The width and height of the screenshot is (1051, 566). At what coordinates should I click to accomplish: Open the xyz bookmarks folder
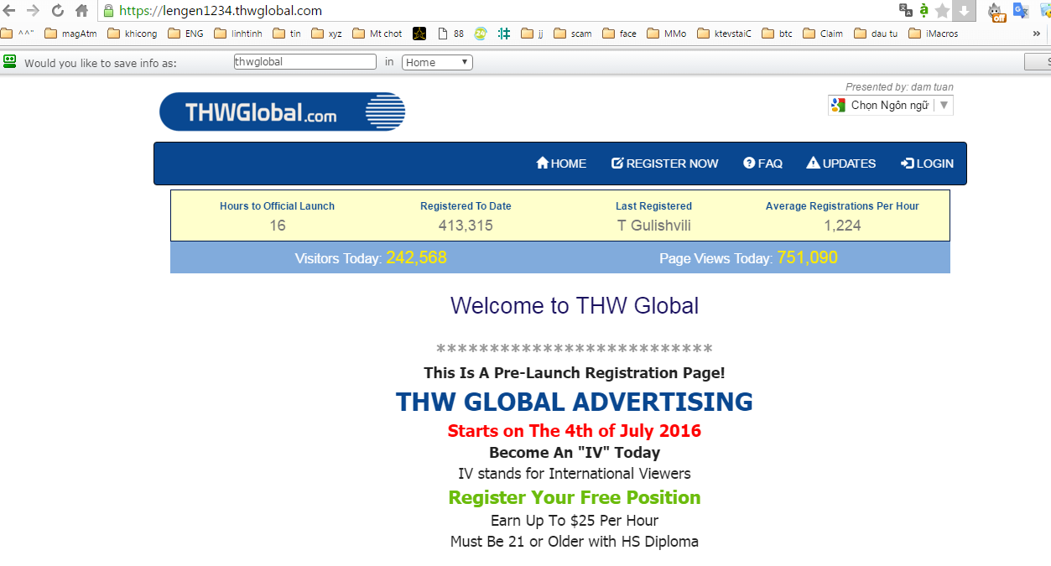pyautogui.click(x=327, y=34)
